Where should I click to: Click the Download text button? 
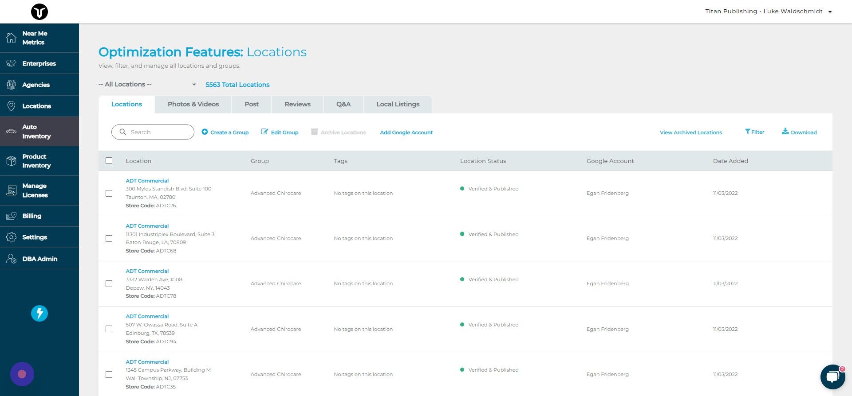click(804, 132)
